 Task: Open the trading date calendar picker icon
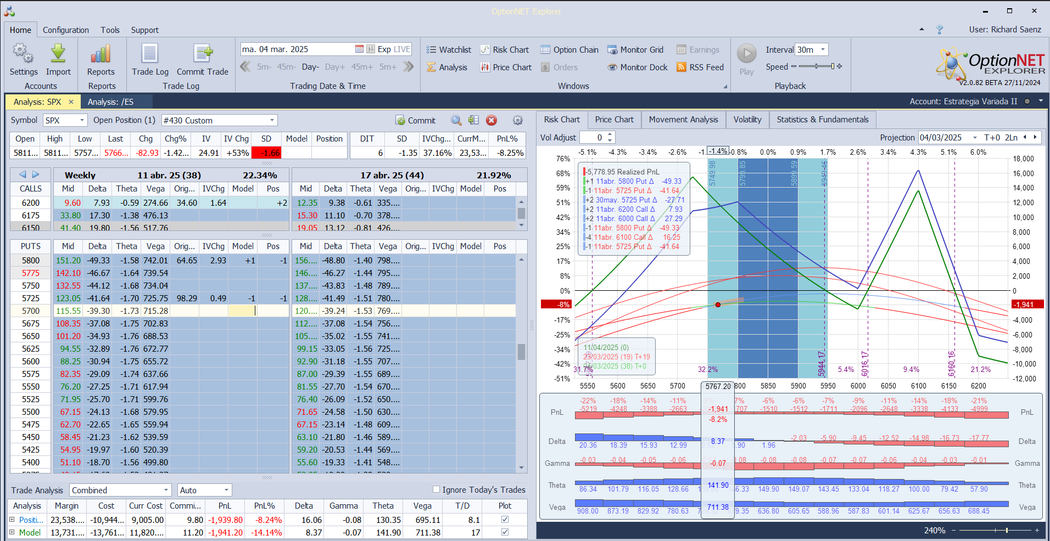coord(359,49)
